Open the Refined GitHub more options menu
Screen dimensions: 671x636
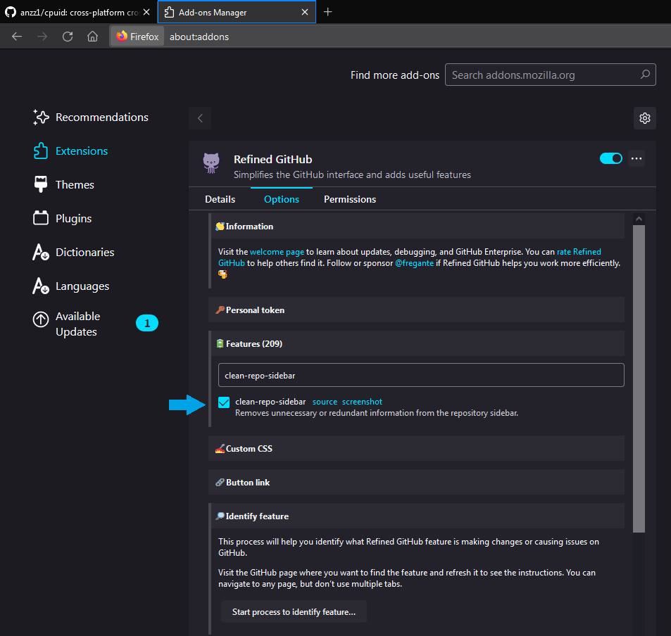point(636,158)
